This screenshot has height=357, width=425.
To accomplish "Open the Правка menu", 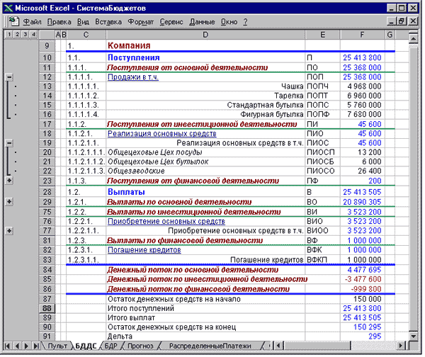I will (x=59, y=22).
